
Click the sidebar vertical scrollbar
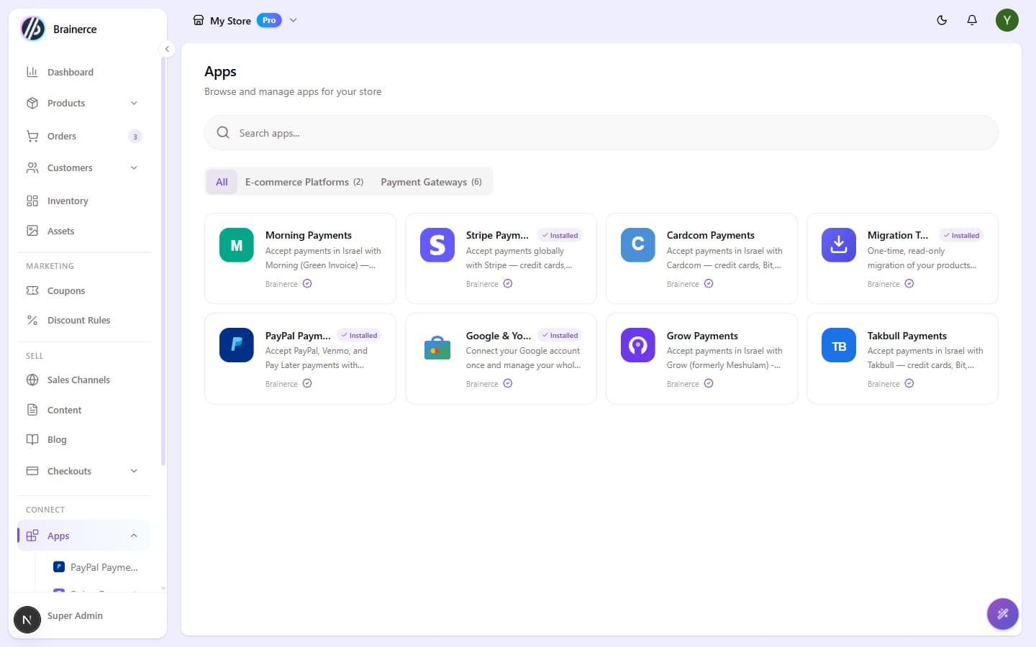click(x=163, y=262)
